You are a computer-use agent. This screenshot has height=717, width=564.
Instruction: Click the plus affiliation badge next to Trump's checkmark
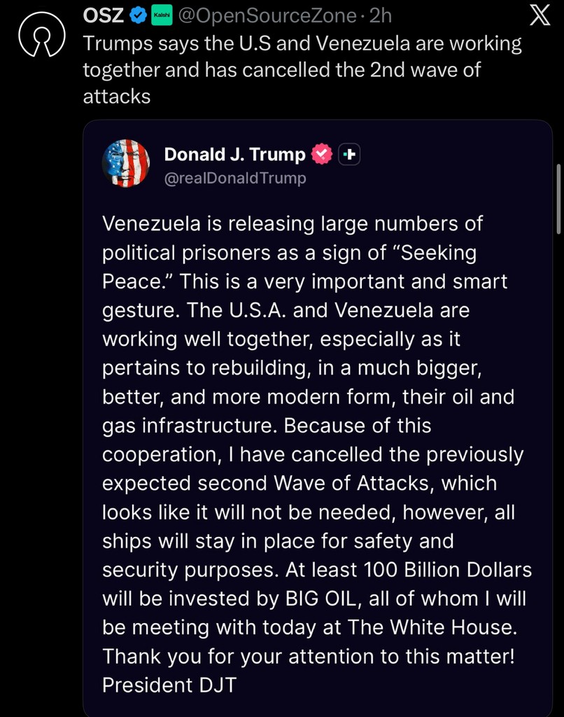348,154
